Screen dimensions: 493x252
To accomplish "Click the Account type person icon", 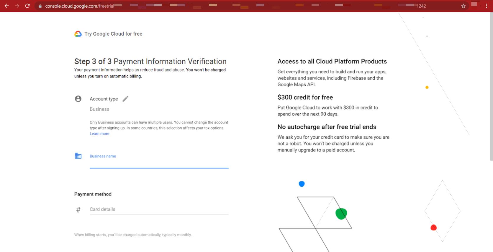I will click(78, 99).
